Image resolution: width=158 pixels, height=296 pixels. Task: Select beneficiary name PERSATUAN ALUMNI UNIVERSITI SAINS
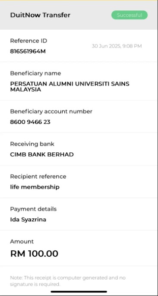[70, 84]
